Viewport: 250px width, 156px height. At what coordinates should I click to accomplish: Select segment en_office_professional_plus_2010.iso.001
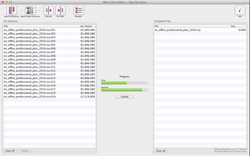49,30
